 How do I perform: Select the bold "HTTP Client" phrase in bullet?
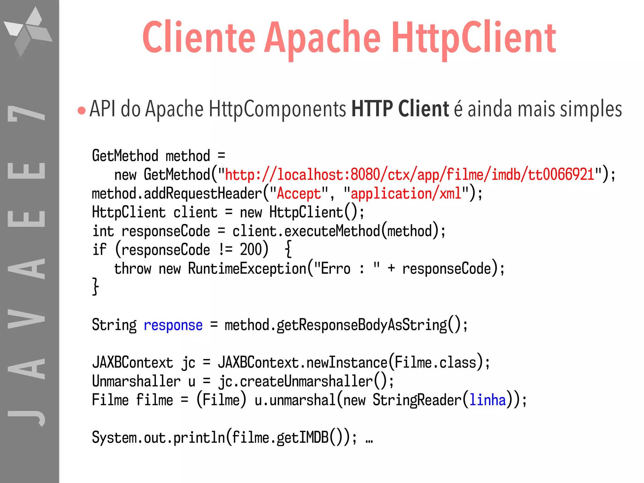pos(400,109)
